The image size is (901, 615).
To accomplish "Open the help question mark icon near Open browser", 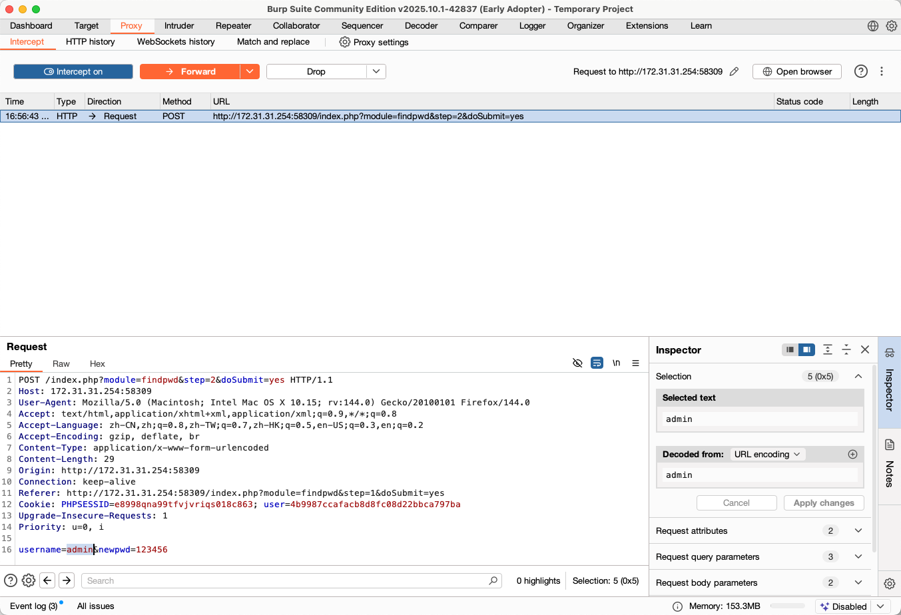I will [x=860, y=71].
